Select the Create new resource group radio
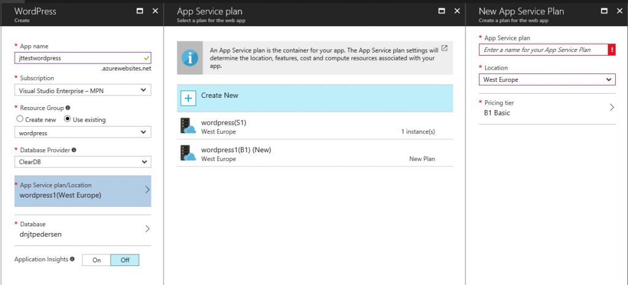Image resolution: width=628 pixels, height=285 pixels. click(x=19, y=119)
